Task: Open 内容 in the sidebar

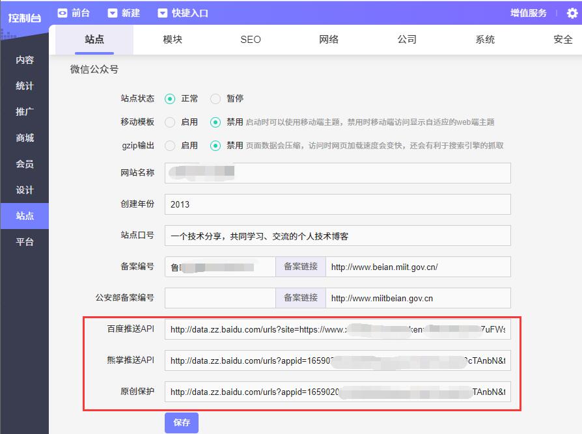Action: [25, 60]
